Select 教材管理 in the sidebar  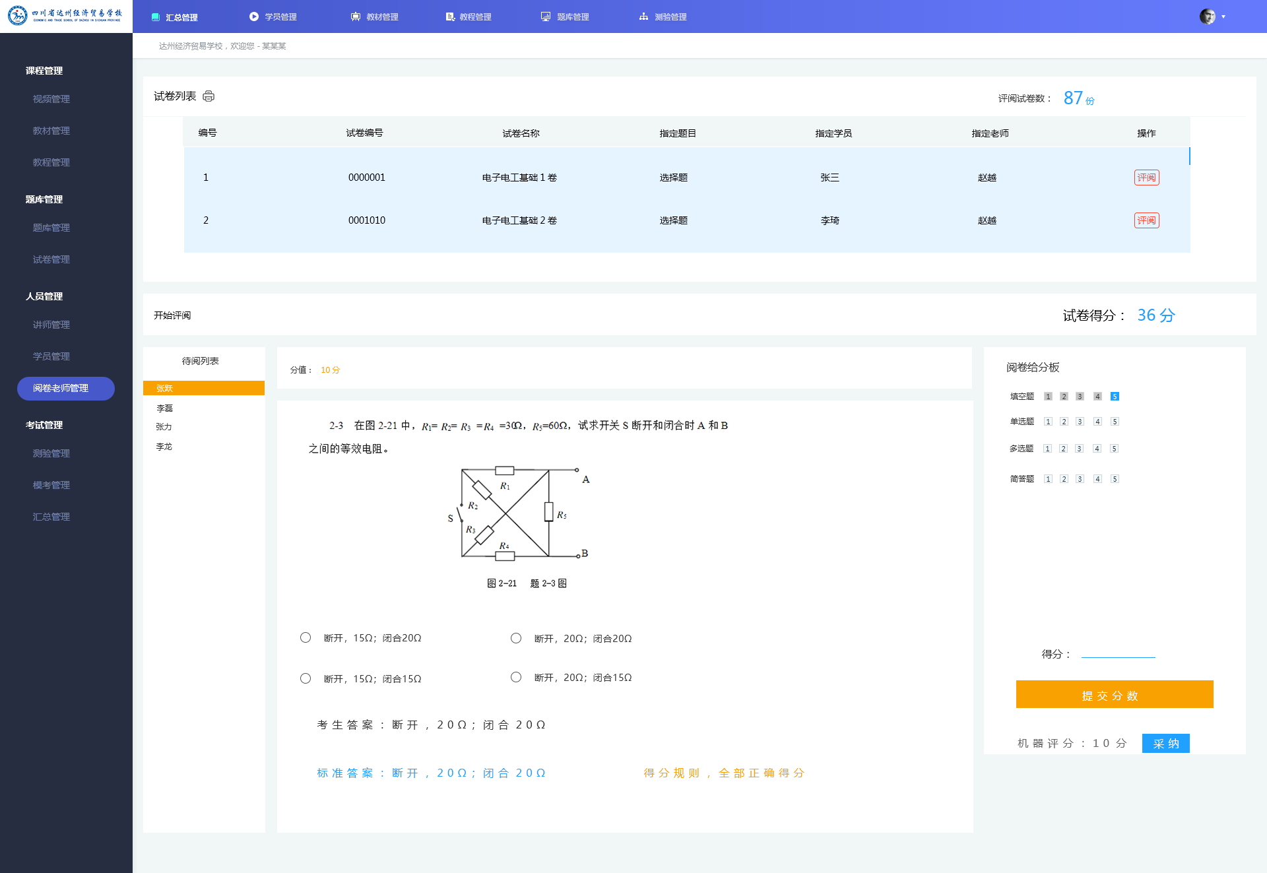click(x=51, y=131)
